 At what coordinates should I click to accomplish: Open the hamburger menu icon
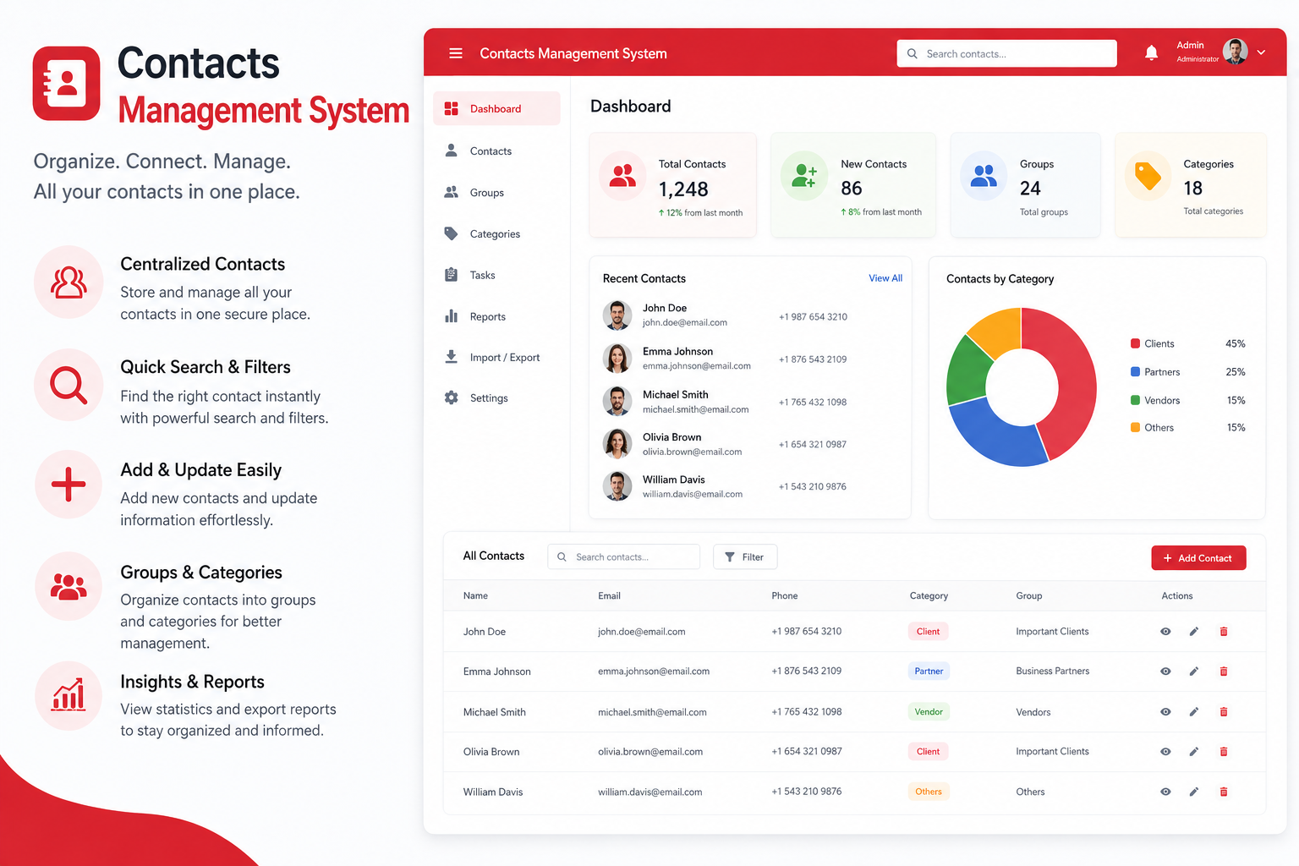pyautogui.click(x=456, y=53)
